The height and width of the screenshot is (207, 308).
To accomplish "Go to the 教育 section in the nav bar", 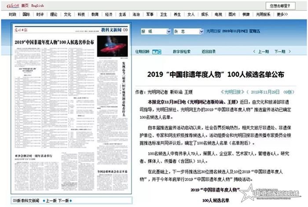I will point(95,15).
